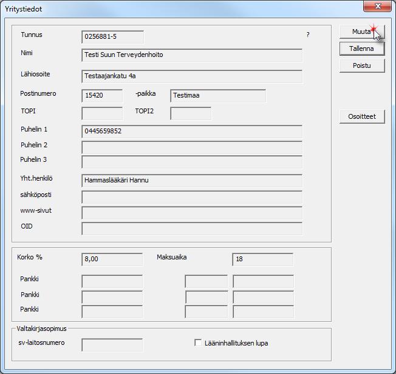This screenshot has width=396, height=374.
Task: Select the -paikka field Testimaa
Action: (218, 96)
